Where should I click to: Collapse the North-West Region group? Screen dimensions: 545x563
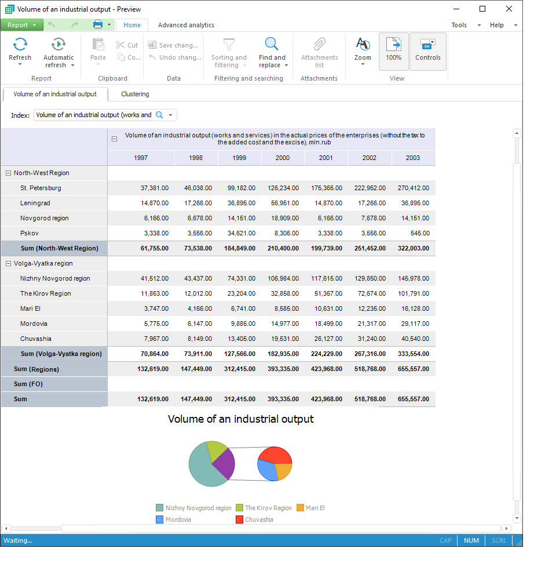[8, 173]
